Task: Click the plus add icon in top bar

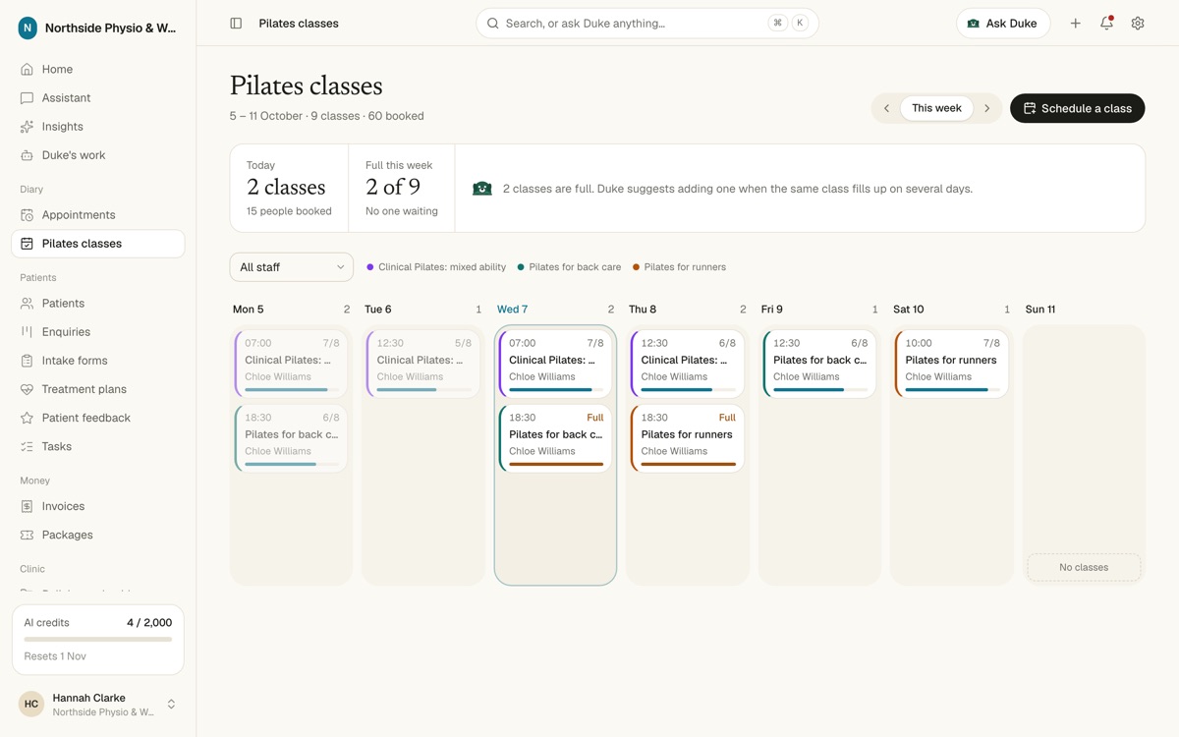Action: (1076, 24)
